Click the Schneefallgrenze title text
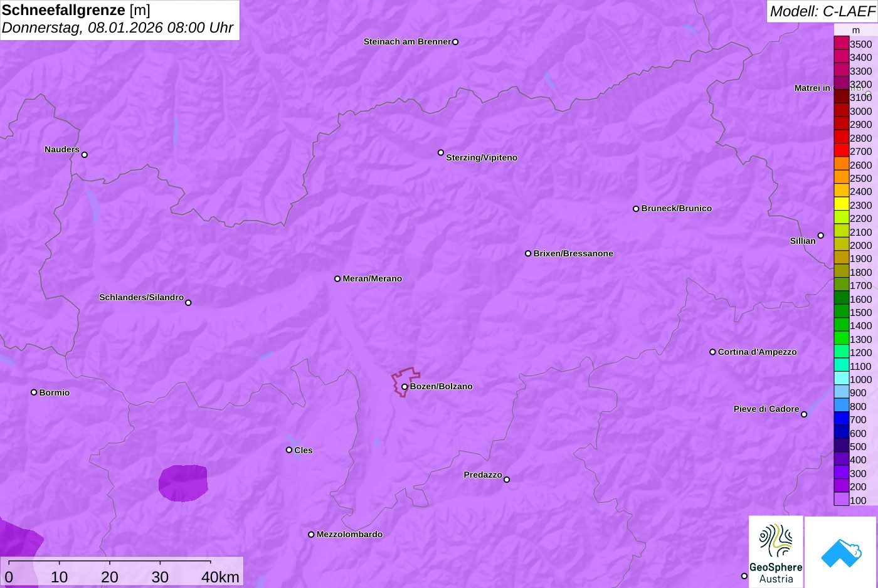 (63, 10)
